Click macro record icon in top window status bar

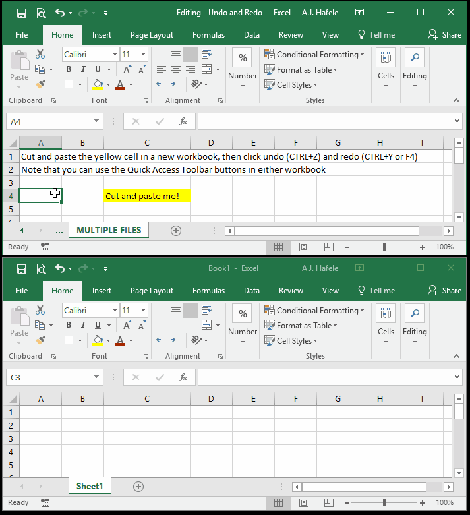click(x=45, y=247)
